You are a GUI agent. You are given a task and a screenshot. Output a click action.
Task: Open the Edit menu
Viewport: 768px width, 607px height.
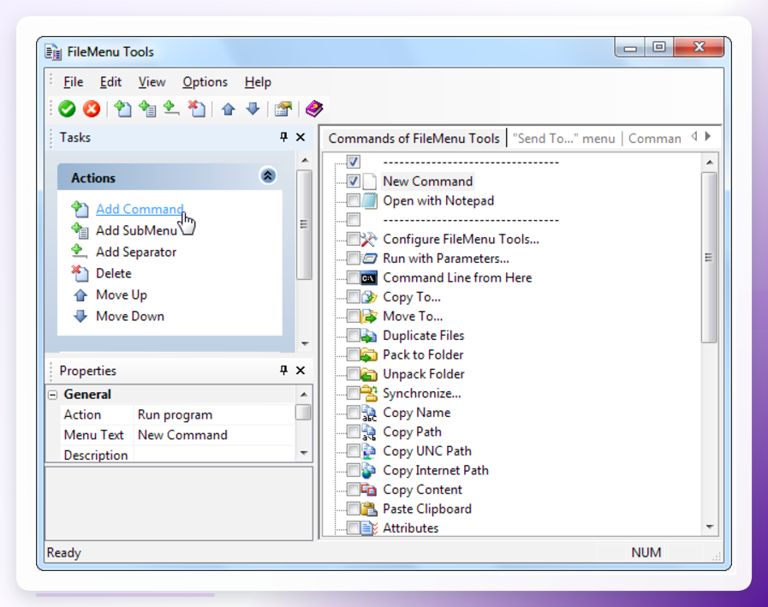(110, 82)
